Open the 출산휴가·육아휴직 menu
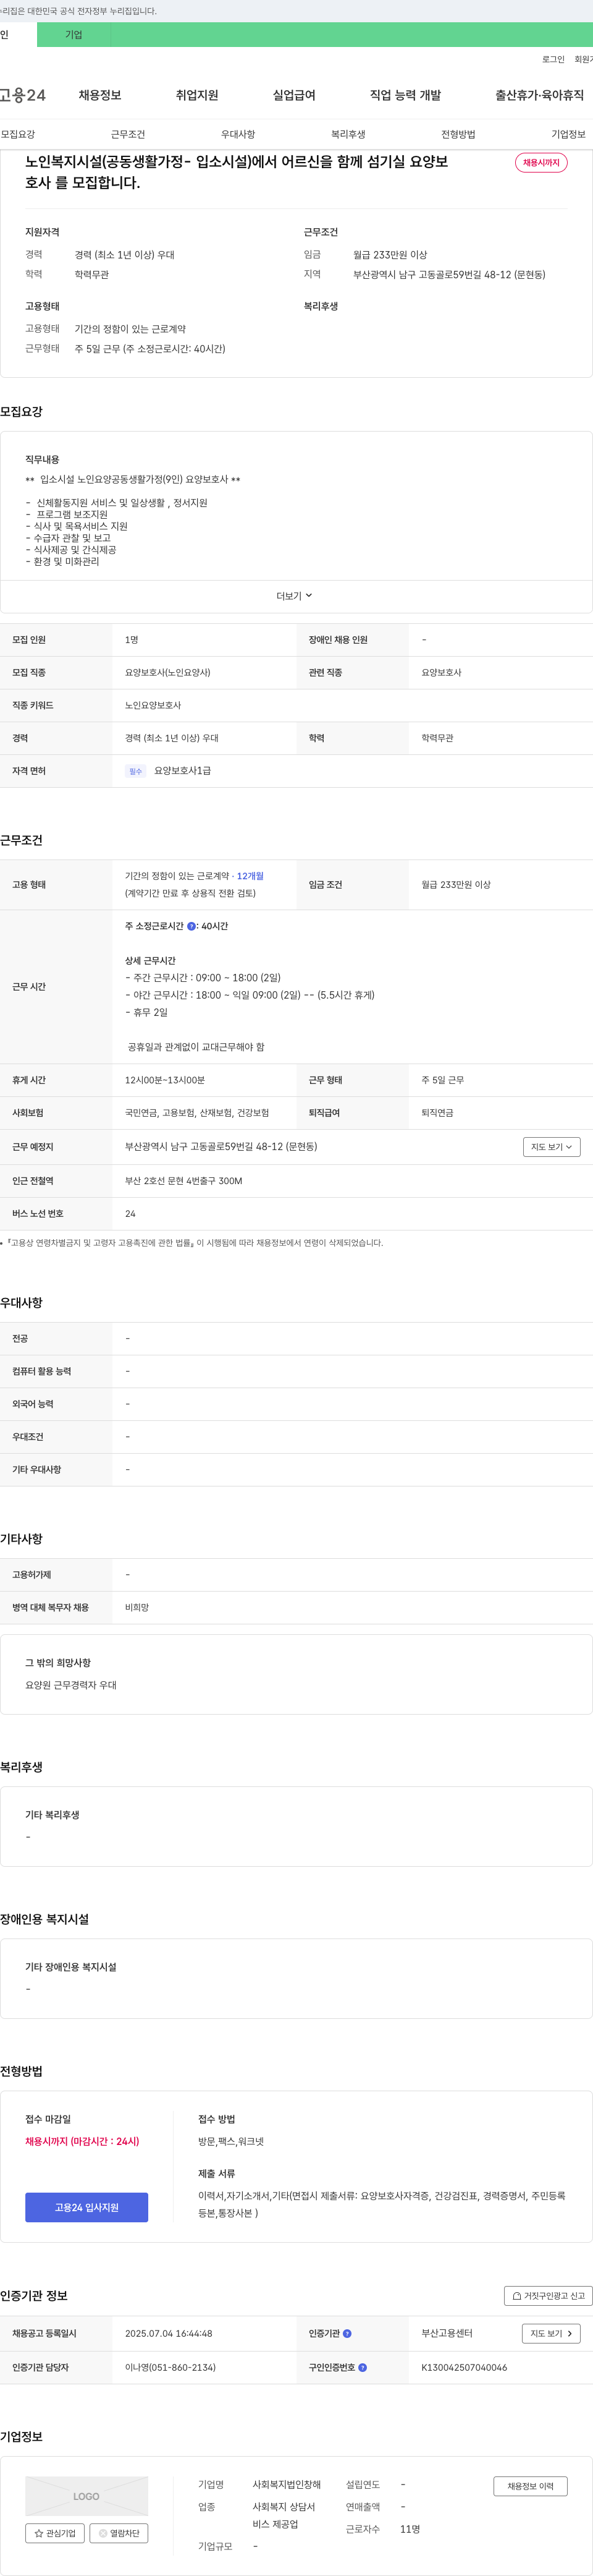Viewport: 593px width, 2576px height. (x=539, y=95)
